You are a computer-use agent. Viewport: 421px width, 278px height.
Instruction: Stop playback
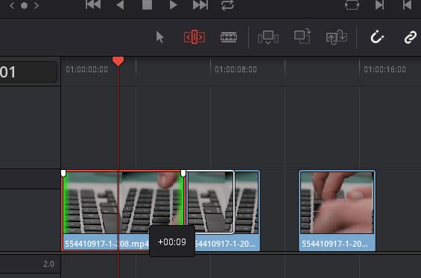(x=147, y=4)
